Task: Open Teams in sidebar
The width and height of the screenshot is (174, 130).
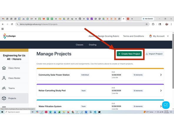Action: 14,88
